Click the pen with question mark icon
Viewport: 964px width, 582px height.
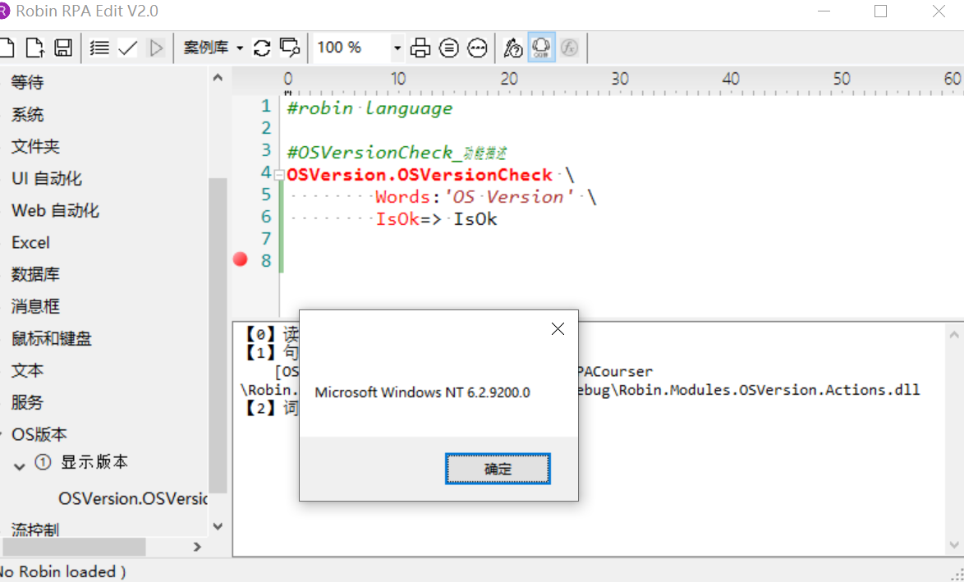(512, 48)
